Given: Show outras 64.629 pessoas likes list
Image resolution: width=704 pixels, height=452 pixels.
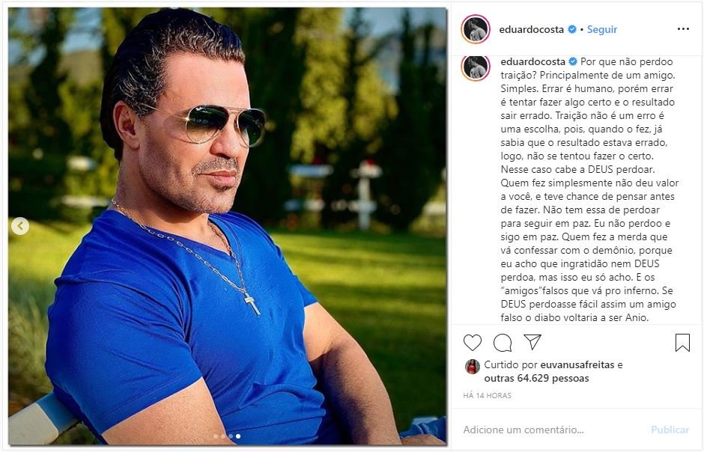Looking at the screenshot, I should pyautogui.click(x=536, y=378).
